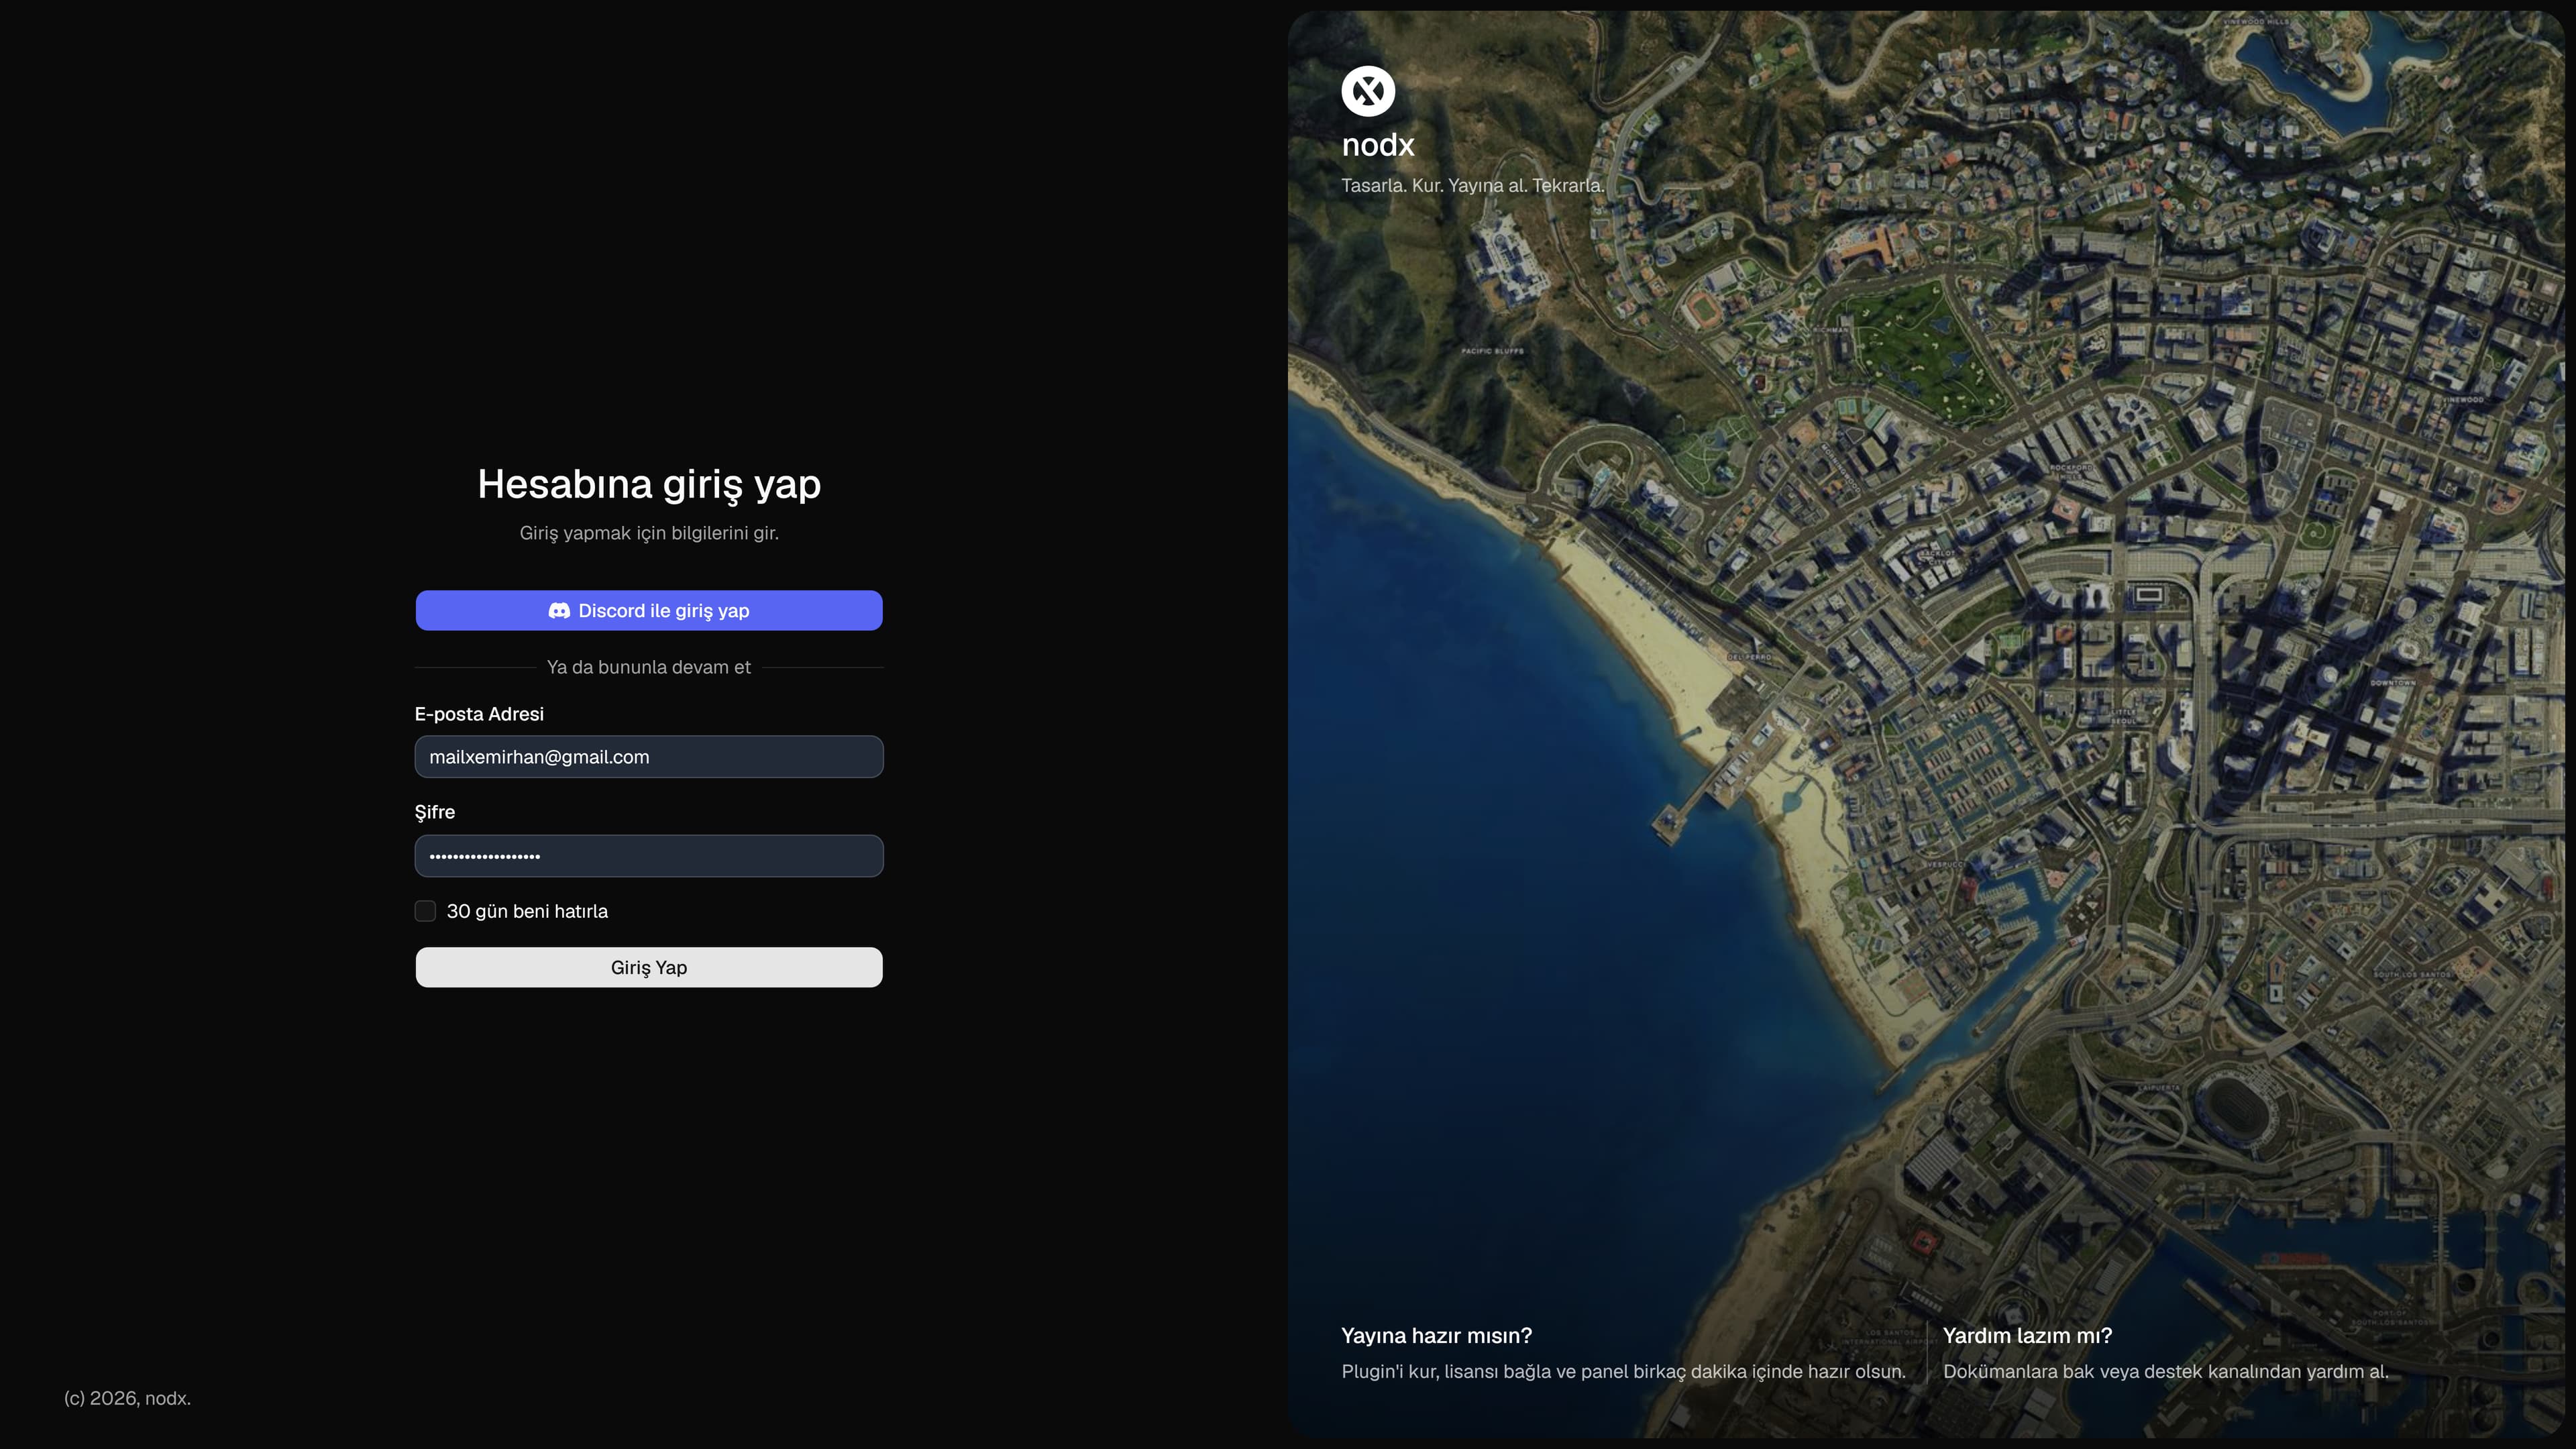Focus the E-posta Adresi input field
Image resolution: width=2576 pixels, height=1449 pixels.
(x=649, y=757)
